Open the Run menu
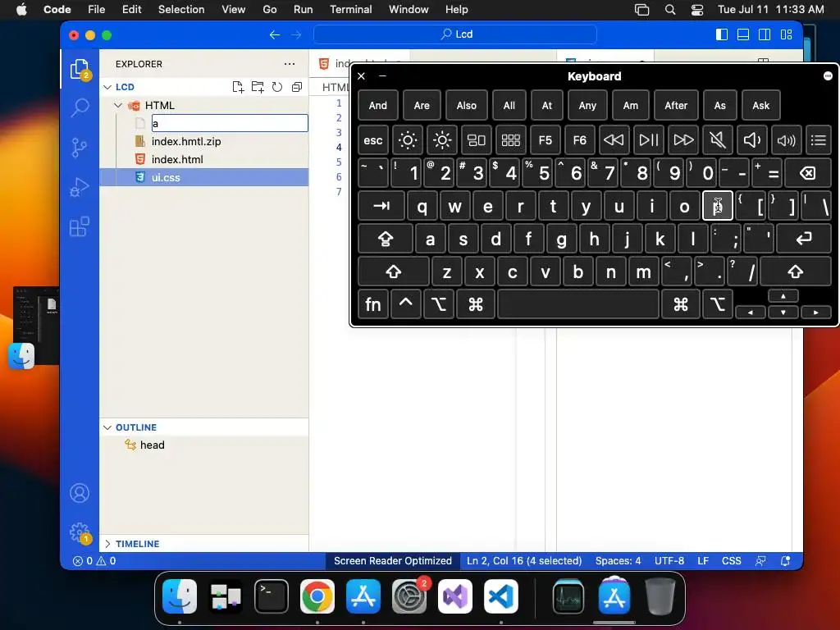The width and height of the screenshot is (840, 630). [303, 9]
